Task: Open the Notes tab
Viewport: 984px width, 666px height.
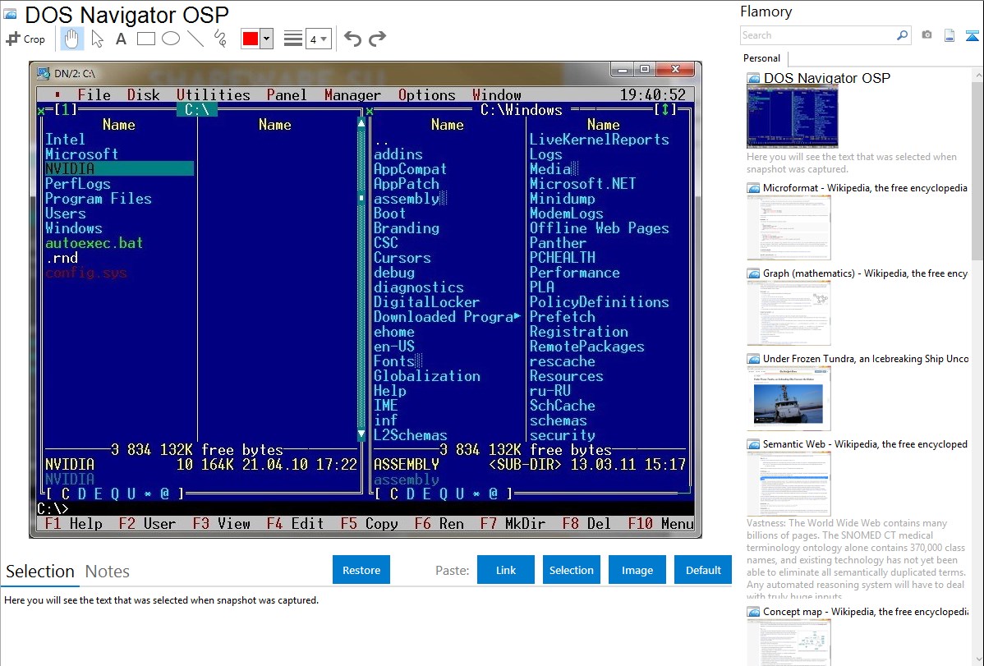Action: click(108, 572)
